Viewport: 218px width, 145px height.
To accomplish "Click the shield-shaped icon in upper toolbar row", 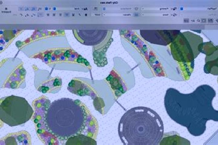I will click(136, 9).
